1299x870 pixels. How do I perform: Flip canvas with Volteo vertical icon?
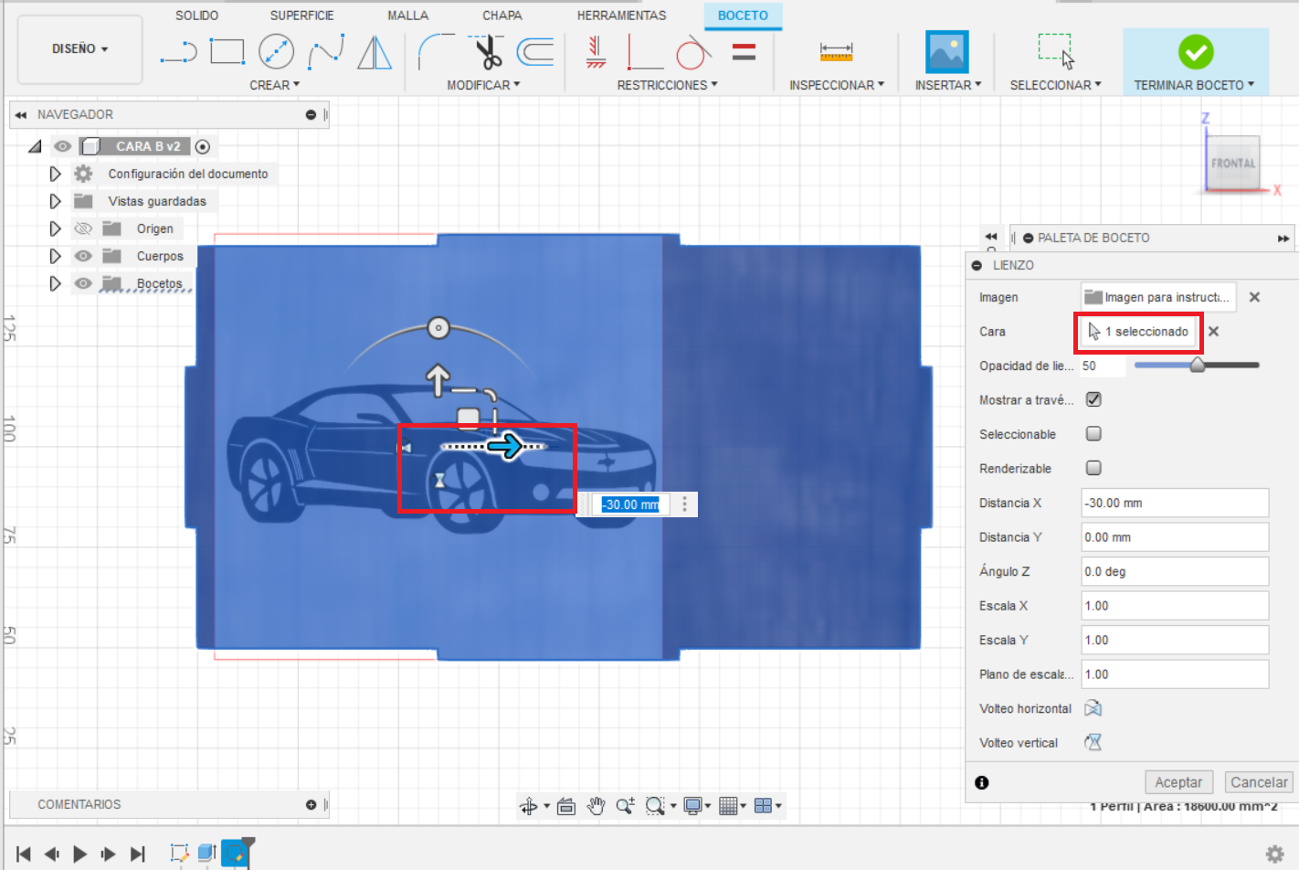click(1093, 743)
